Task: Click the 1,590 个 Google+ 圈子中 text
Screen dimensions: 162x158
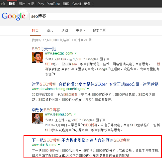Action: click(x=91, y=59)
